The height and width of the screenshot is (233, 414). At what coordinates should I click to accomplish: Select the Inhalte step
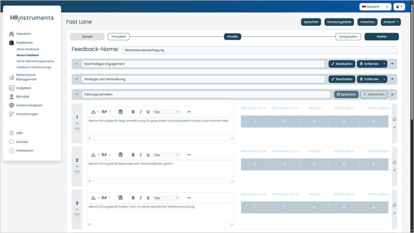pos(232,37)
